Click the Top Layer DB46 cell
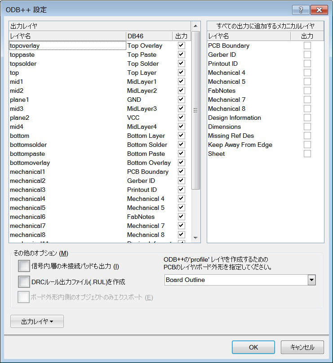The image size is (333, 363). [142, 73]
